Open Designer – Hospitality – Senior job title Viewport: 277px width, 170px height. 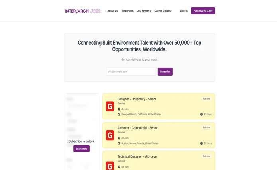pyautogui.click(x=137, y=99)
